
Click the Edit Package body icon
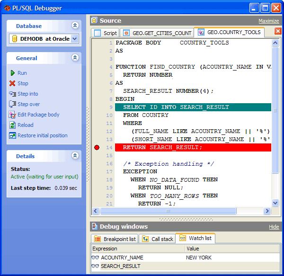[13, 115]
